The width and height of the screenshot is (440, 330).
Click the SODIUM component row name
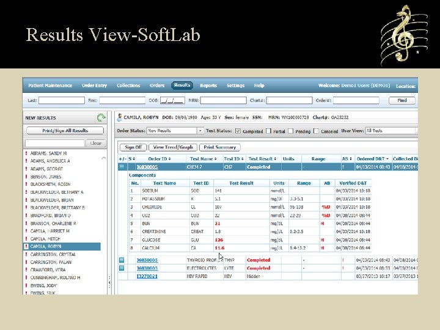[x=150, y=191]
